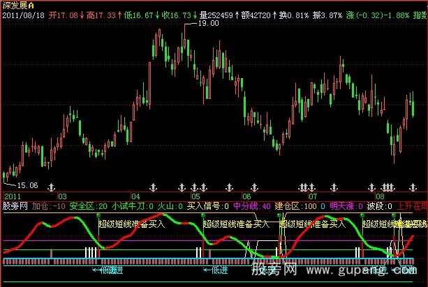The height and width of the screenshot is (287, 428).
Task: Click the low price 低16.67
Action: point(138,15)
